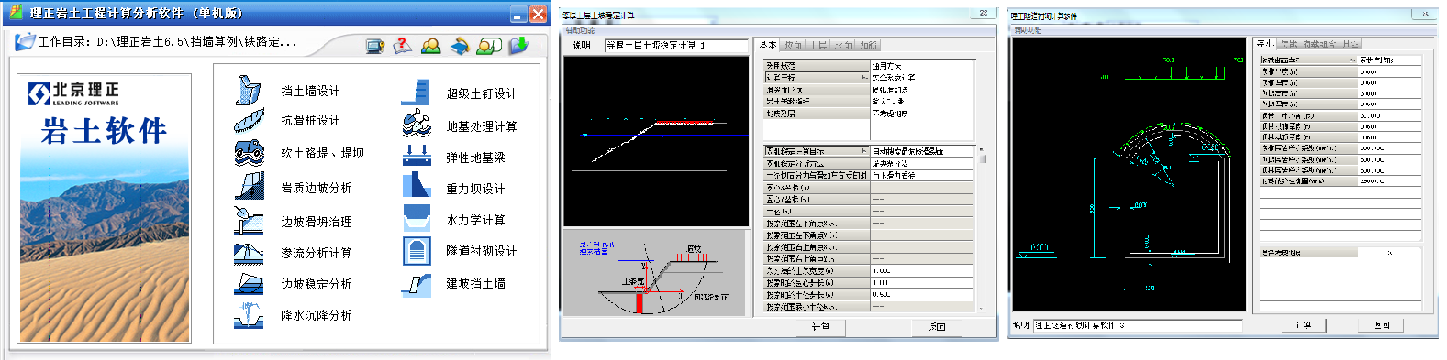Select the 岩质边坡分析 rock slope icon
Viewport: 1447px width, 360px height.
click(249, 186)
